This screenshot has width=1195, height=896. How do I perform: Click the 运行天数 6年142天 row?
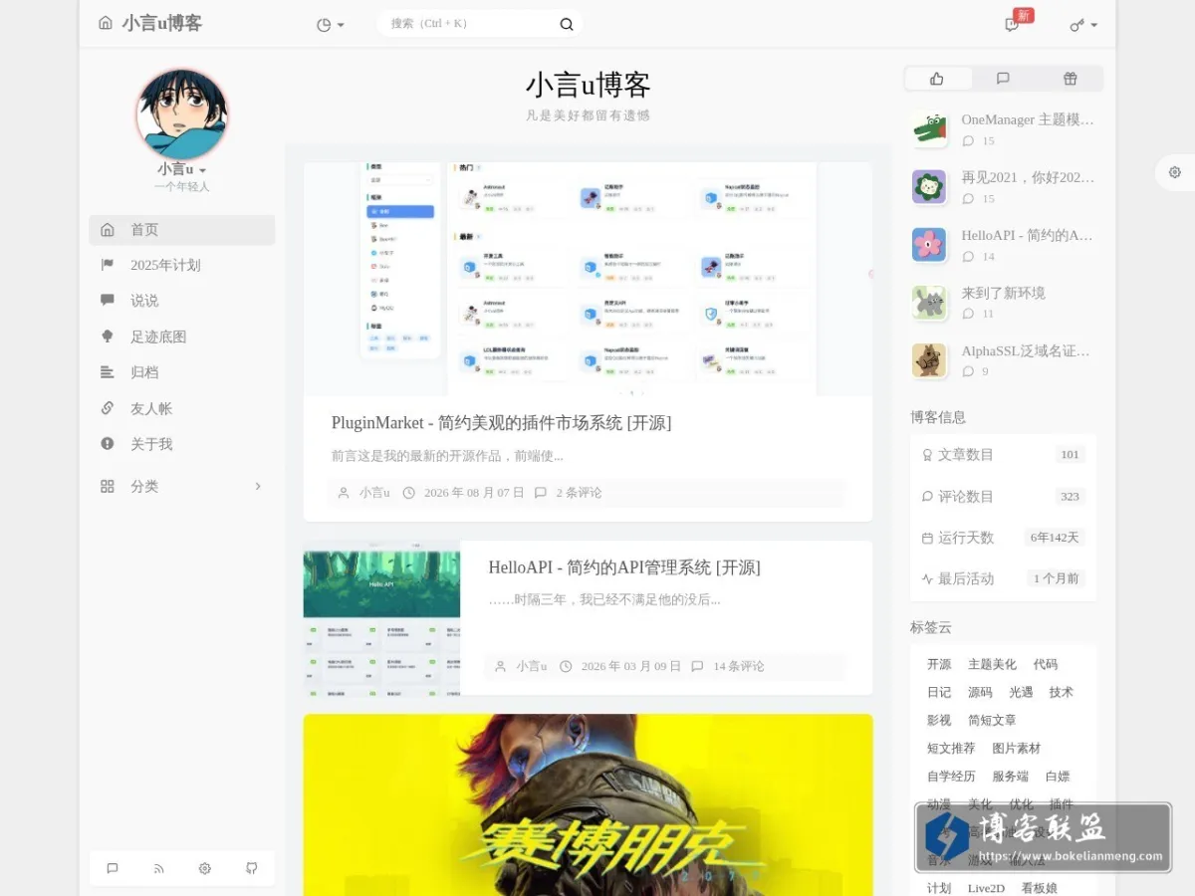coord(1003,538)
